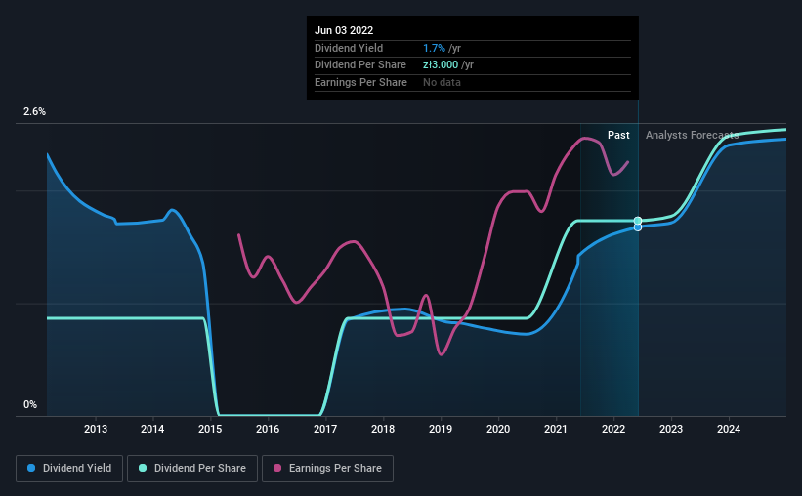This screenshot has width=802, height=496.
Task: Click the Jun 03 2022 tooltip date
Action: pos(344,30)
